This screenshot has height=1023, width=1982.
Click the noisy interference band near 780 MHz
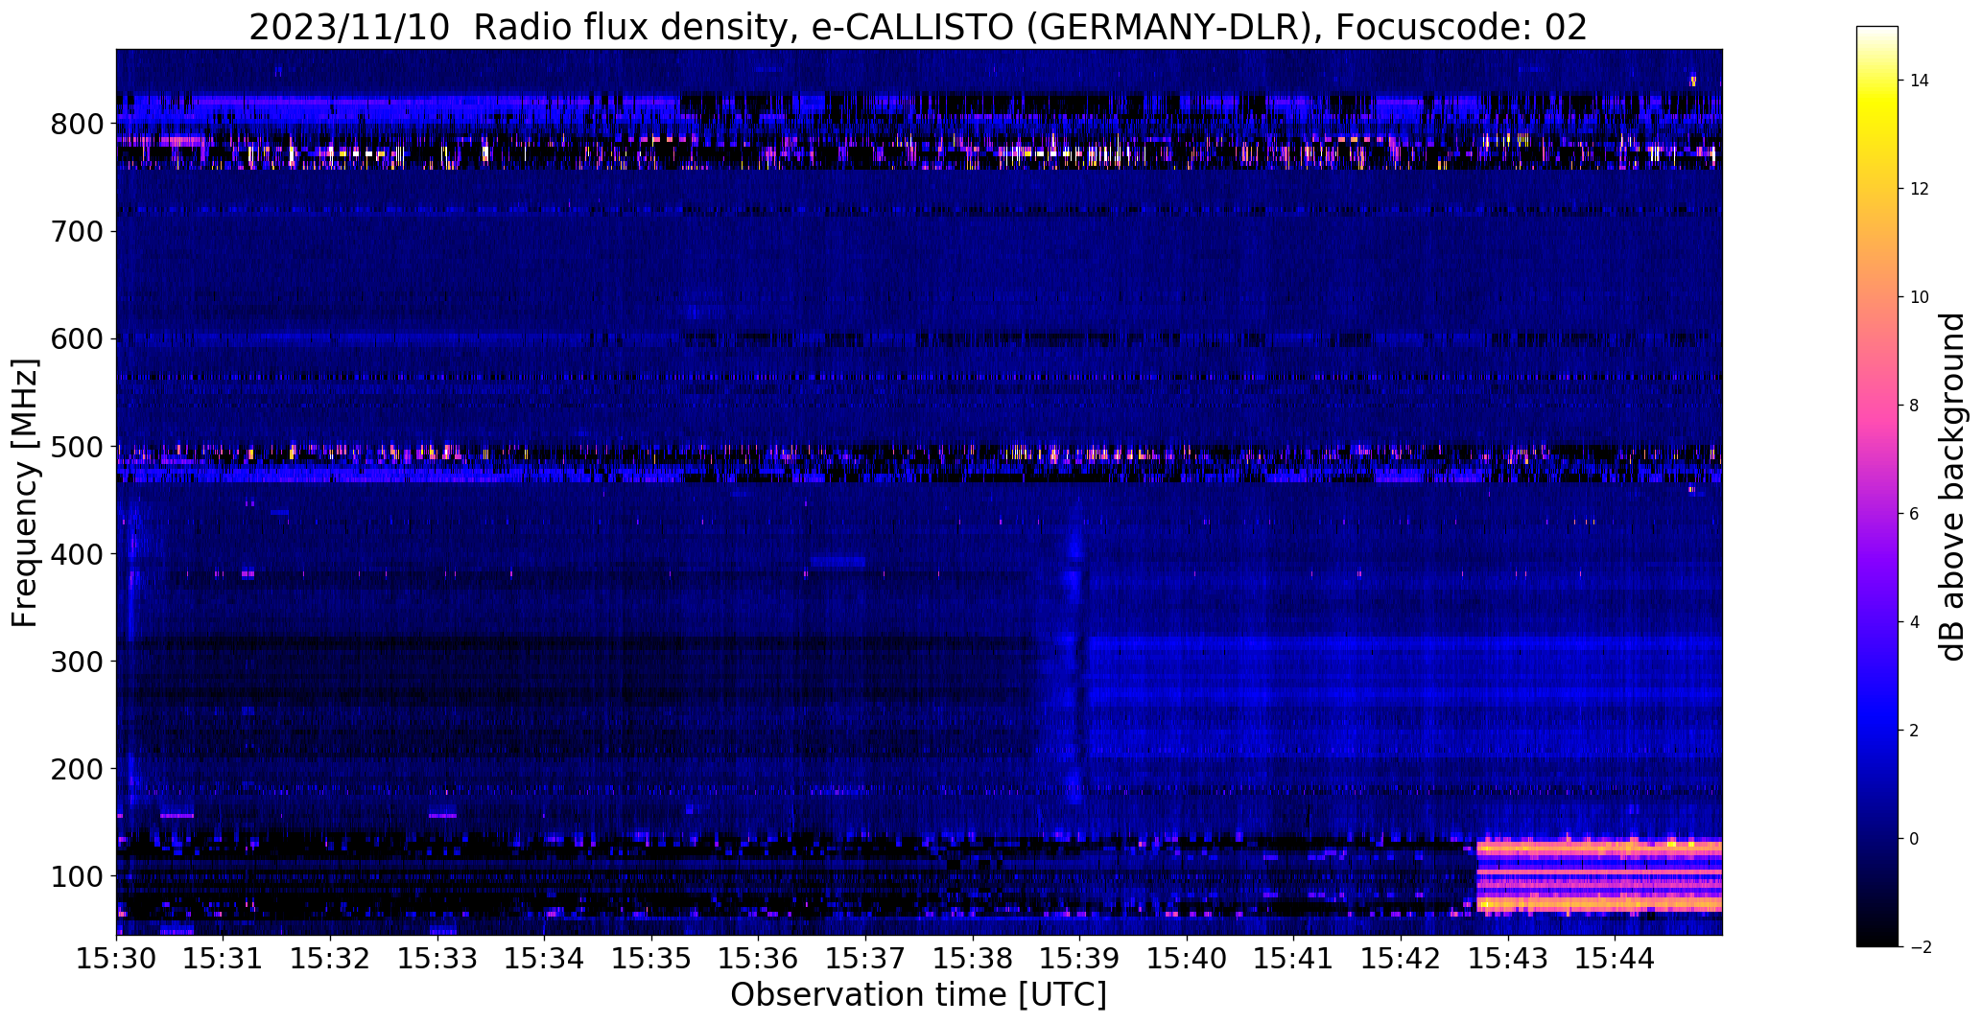pos(919,153)
